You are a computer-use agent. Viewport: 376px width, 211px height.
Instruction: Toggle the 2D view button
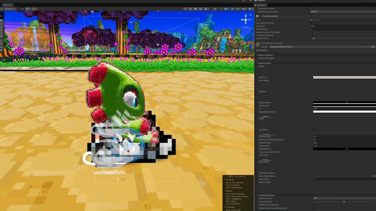(215, 9)
